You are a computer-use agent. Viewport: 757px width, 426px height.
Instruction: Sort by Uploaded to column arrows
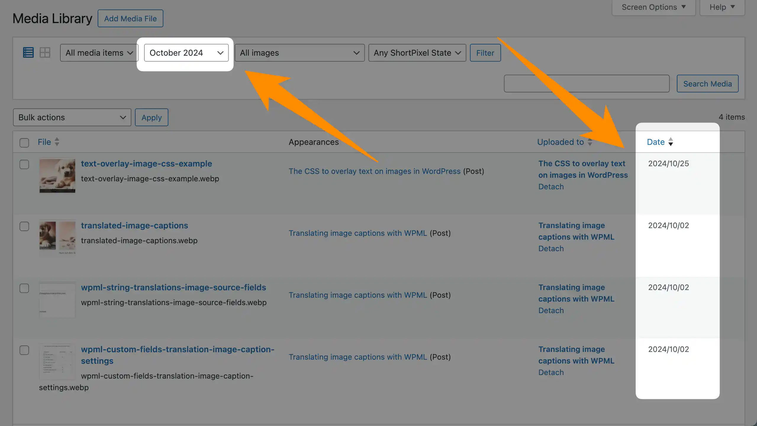pyautogui.click(x=590, y=142)
